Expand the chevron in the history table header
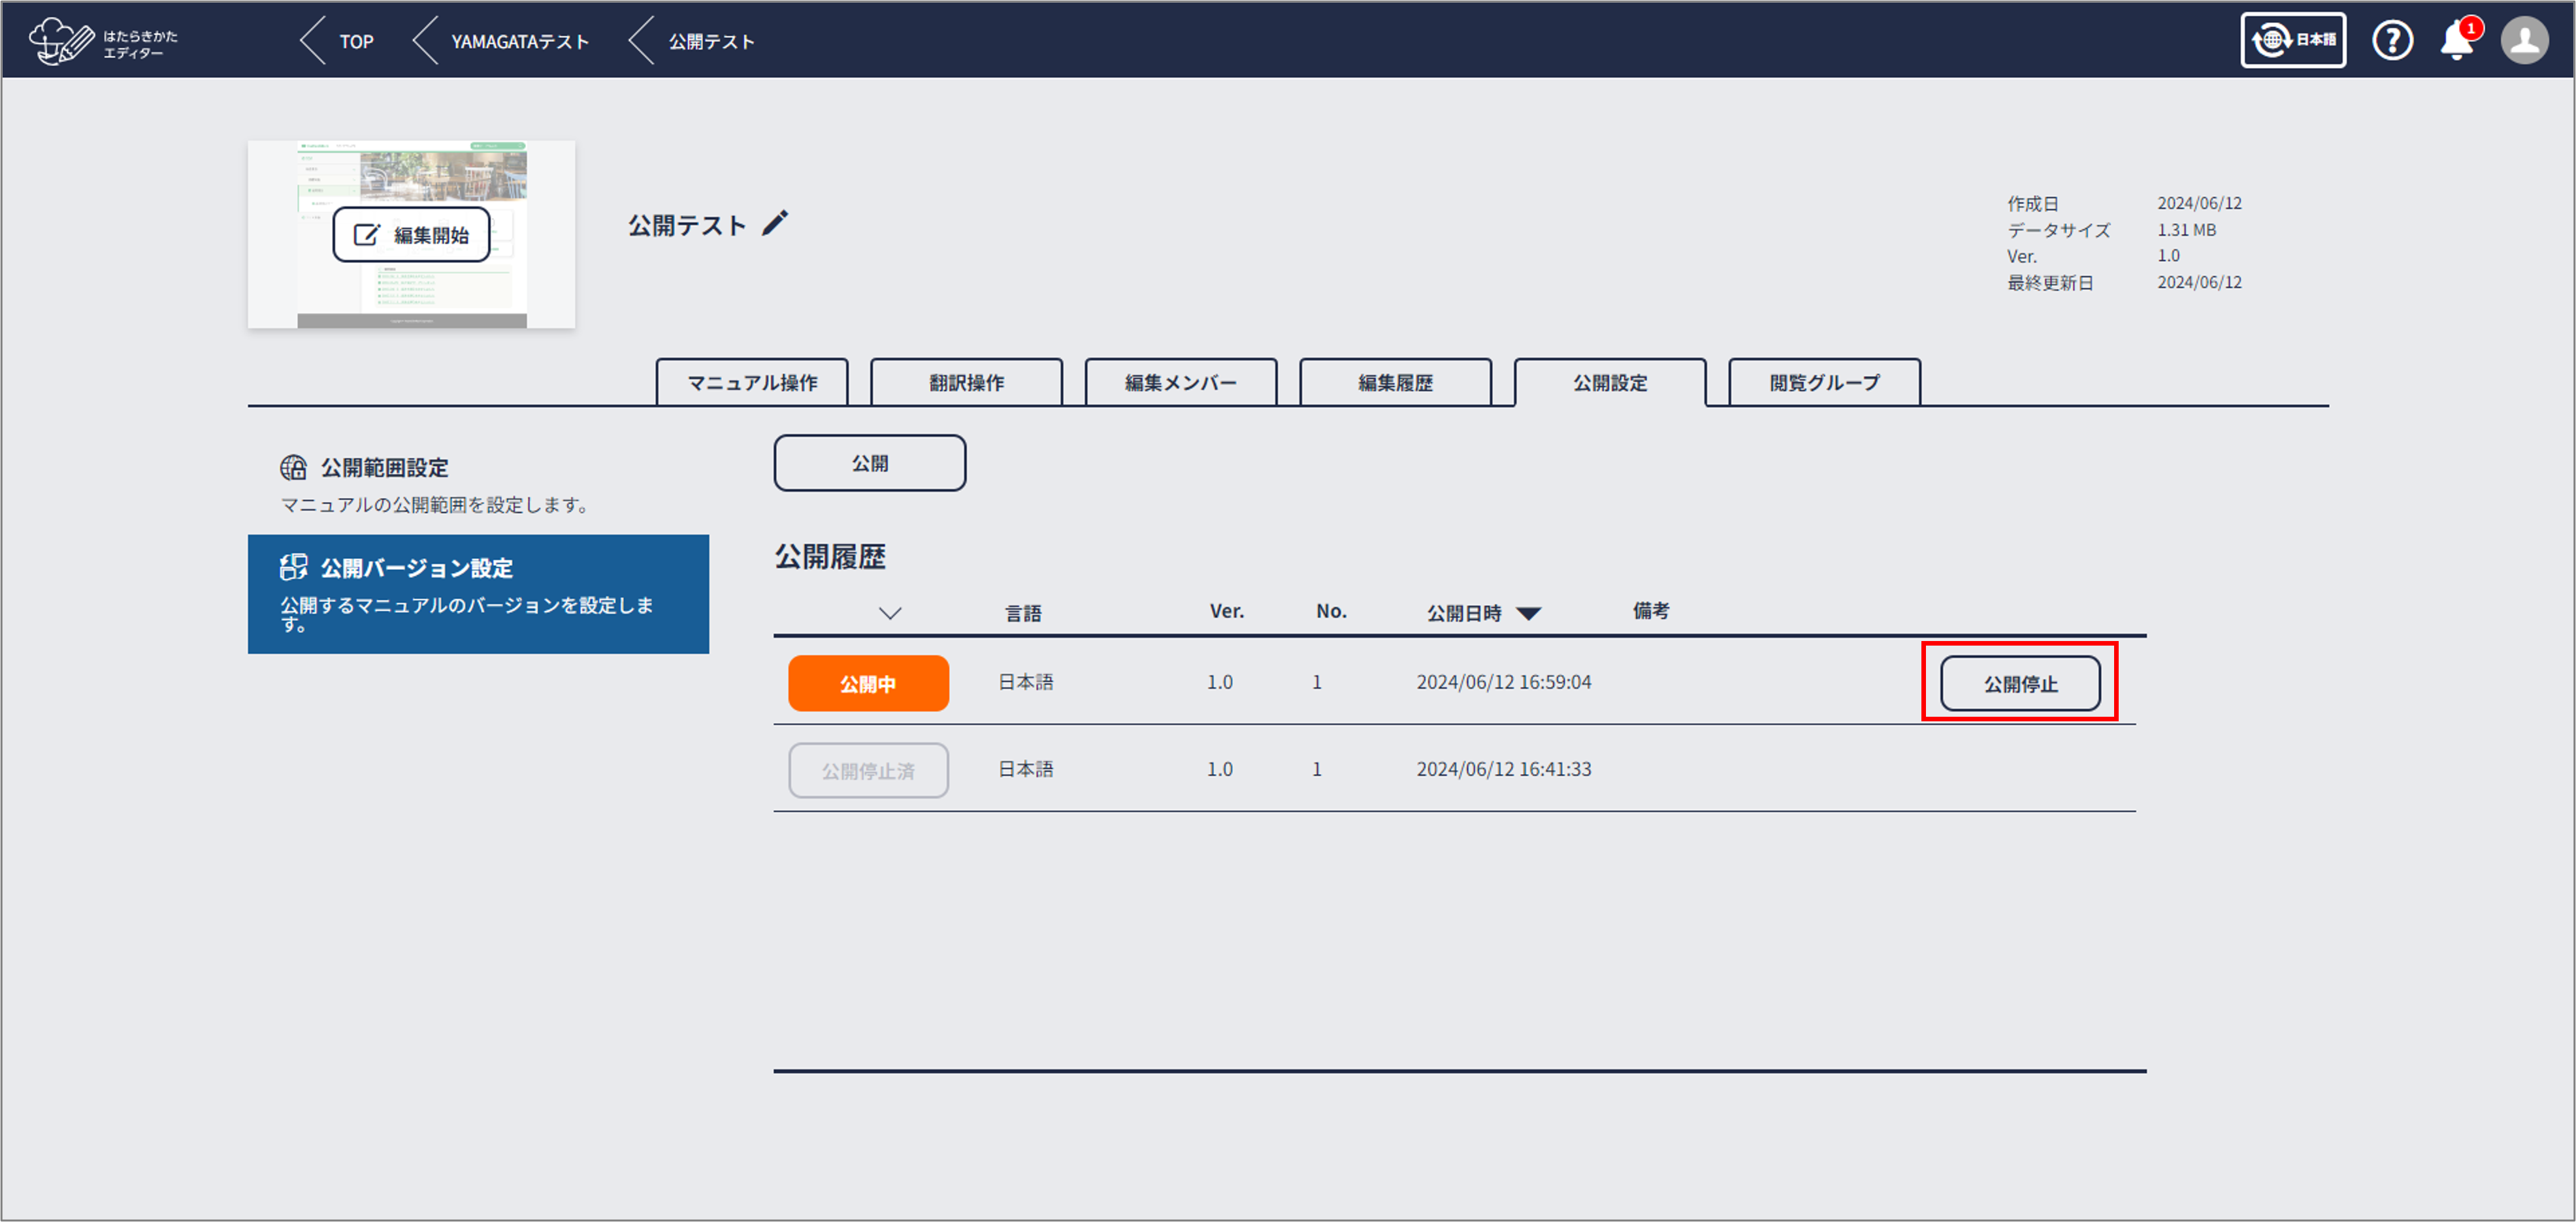This screenshot has height=1222, width=2576. (x=890, y=612)
